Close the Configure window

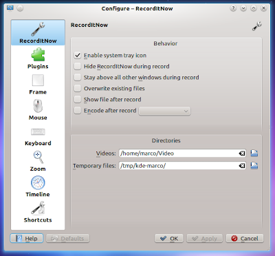point(264,8)
